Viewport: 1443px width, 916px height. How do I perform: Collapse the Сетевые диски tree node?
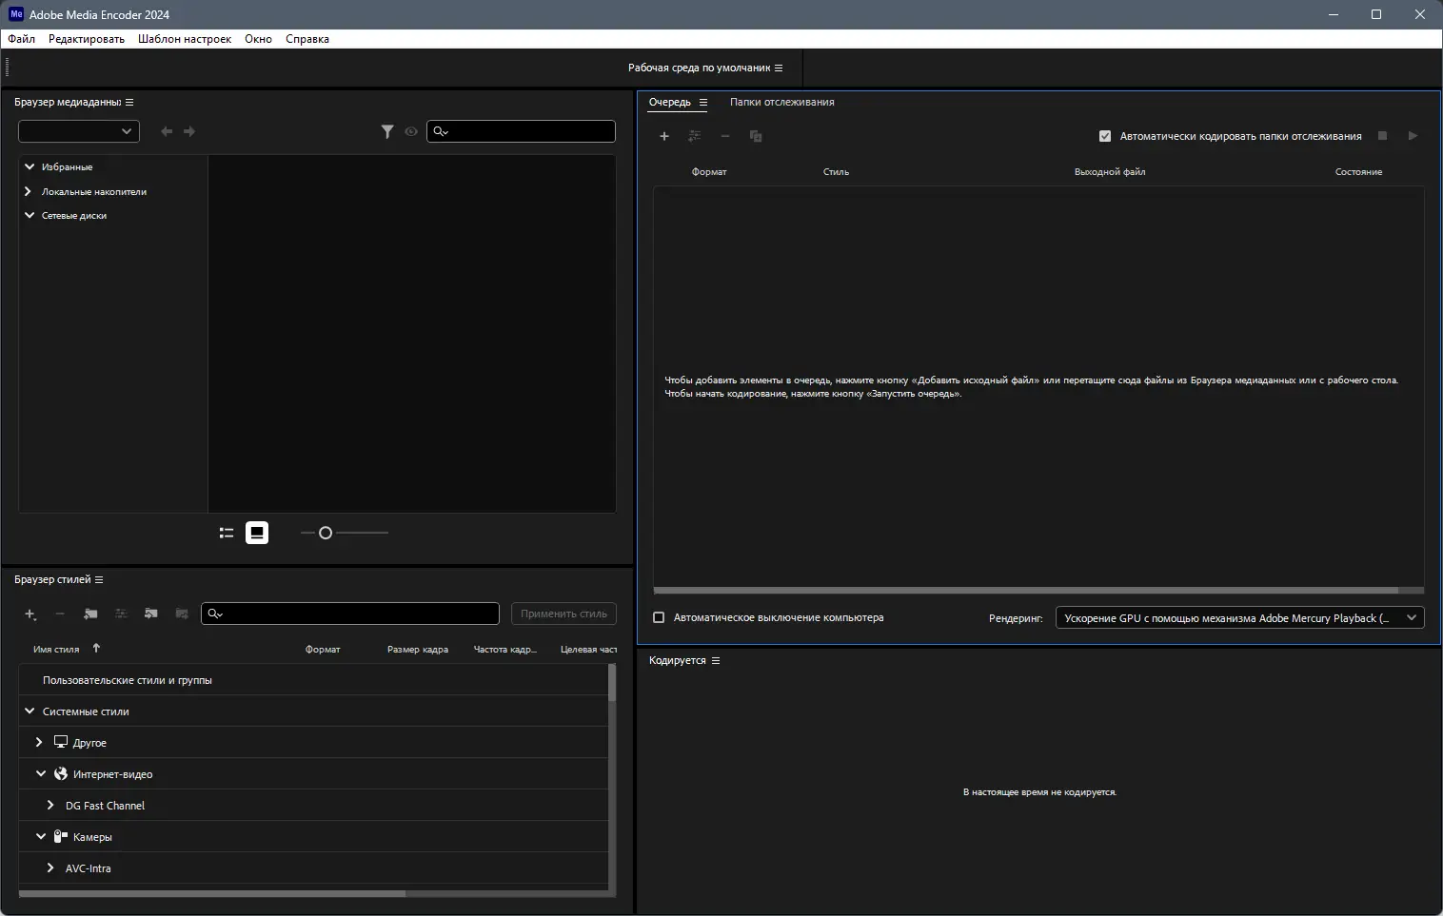click(x=30, y=215)
